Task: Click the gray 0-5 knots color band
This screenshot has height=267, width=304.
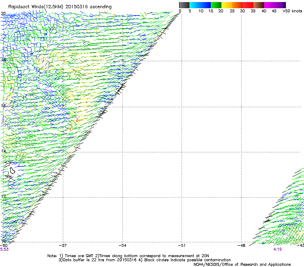Action: (184, 5)
